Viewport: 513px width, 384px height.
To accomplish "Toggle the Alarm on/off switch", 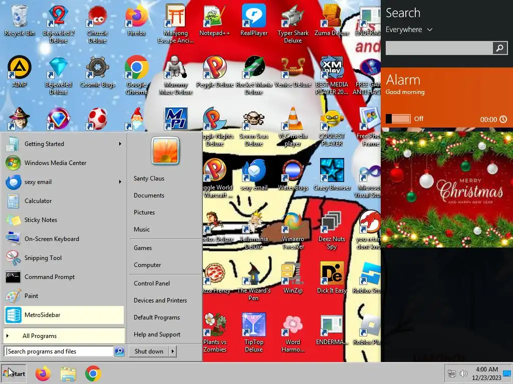I will point(398,119).
